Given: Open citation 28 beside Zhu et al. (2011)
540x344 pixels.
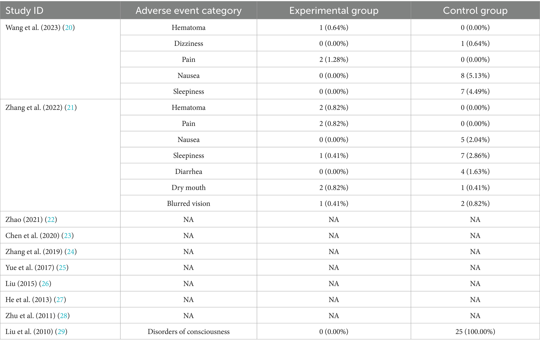Looking at the screenshot, I should tap(63, 316).
